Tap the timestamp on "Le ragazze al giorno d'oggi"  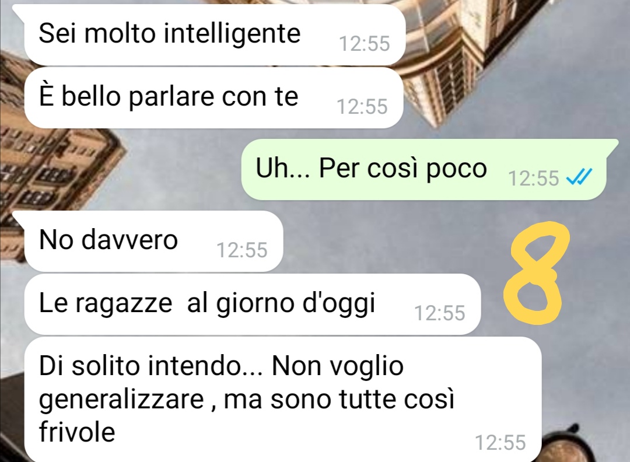pos(440,313)
